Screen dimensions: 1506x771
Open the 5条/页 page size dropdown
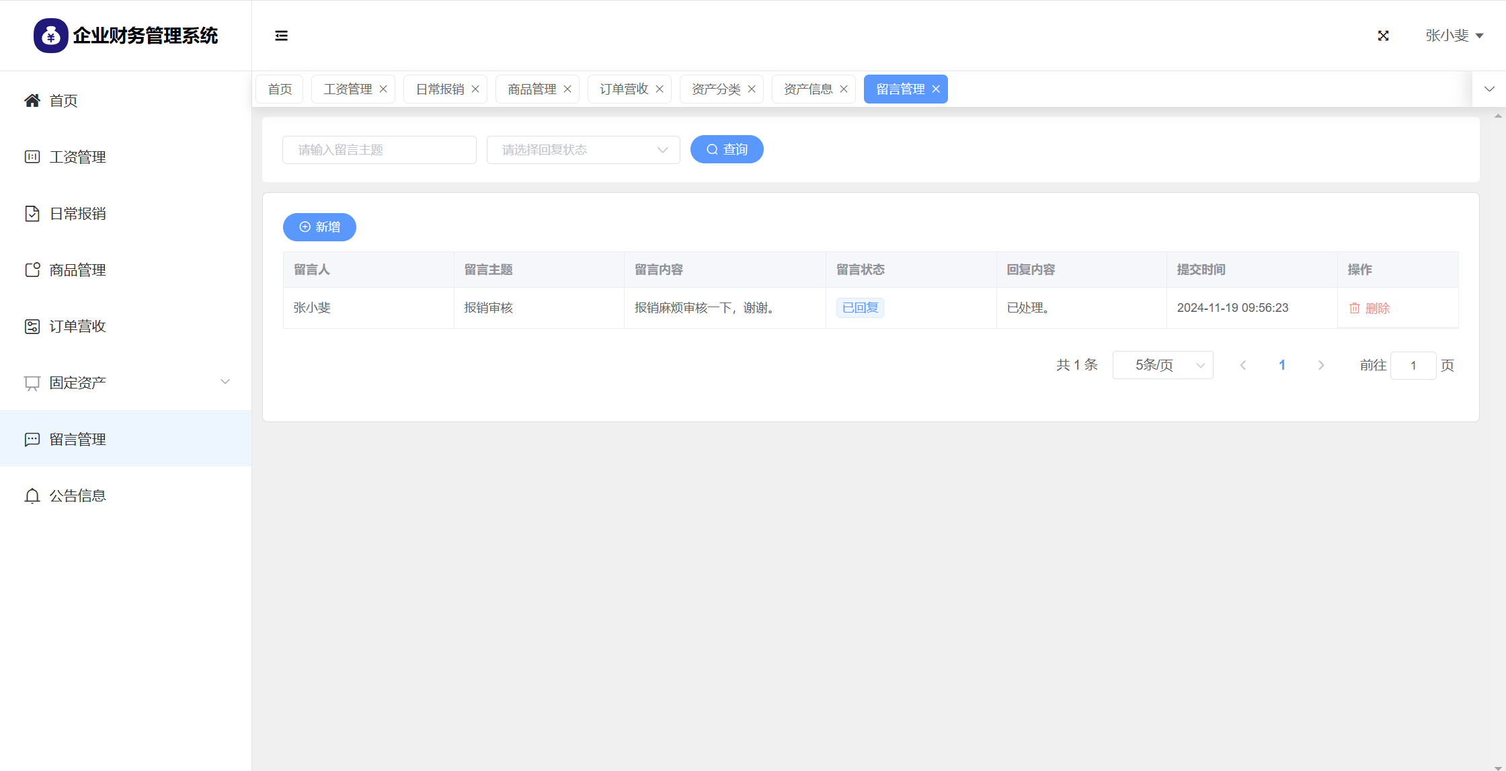(x=1162, y=366)
